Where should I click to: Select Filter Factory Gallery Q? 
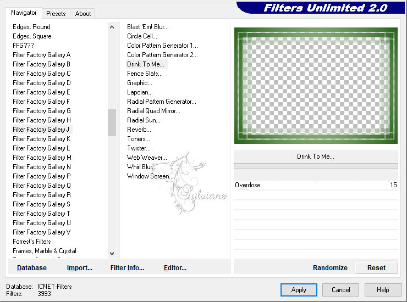click(42, 186)
